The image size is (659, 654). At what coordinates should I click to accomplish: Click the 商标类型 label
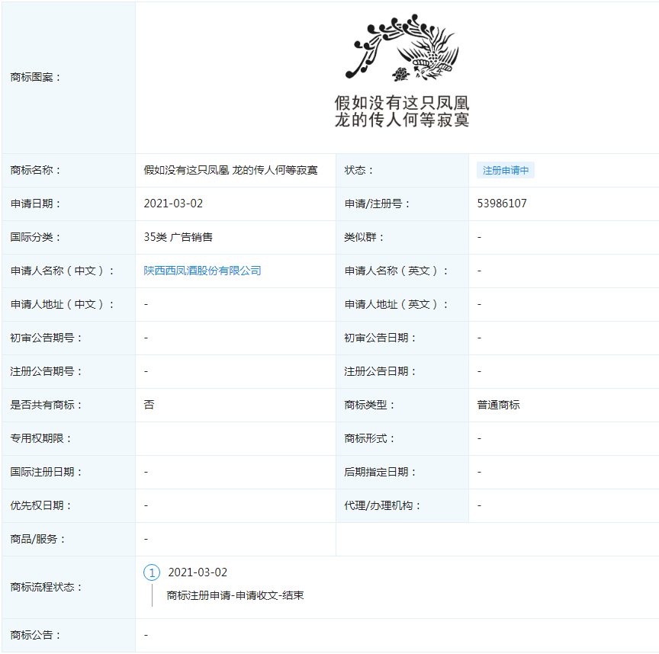[369, 405]
